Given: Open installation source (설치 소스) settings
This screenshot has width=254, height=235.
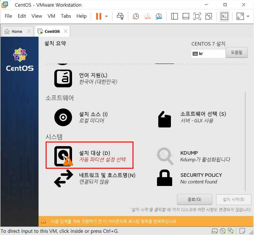Looking at the screenshot, I should [81, 117].
